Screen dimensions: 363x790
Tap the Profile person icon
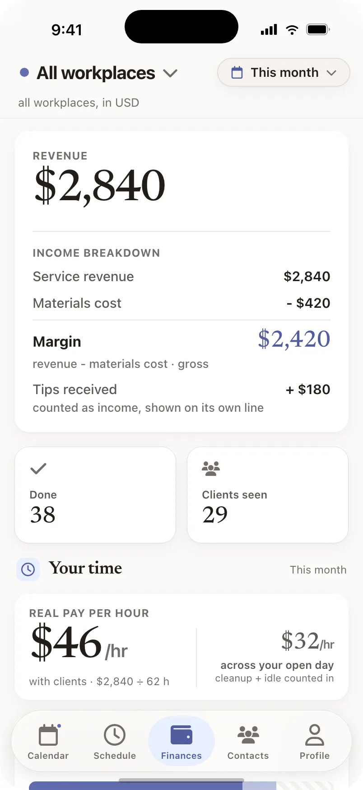(x=315, y=735)
